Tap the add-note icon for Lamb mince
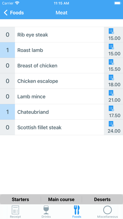 click(111, 93)
